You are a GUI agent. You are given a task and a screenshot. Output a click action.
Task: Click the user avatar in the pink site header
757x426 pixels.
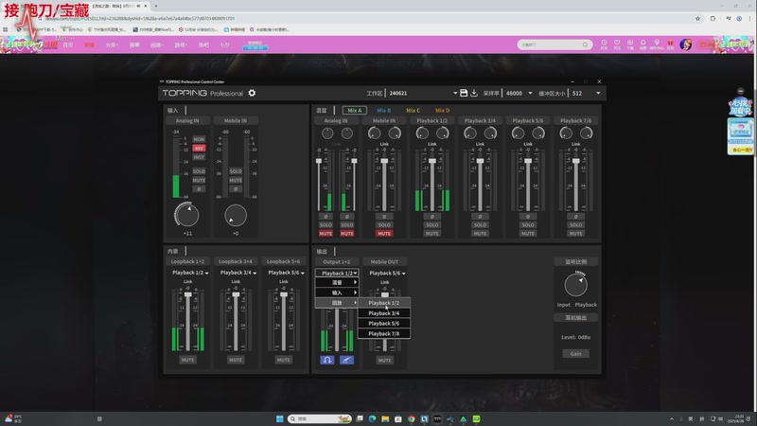click(685, 44)
